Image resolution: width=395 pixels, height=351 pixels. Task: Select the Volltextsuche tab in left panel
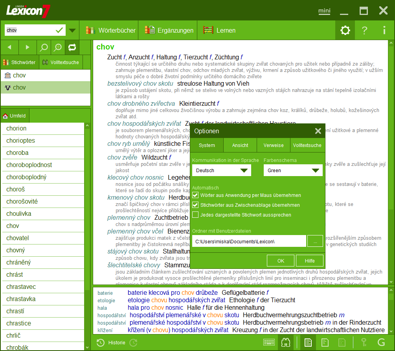point(61,62)
